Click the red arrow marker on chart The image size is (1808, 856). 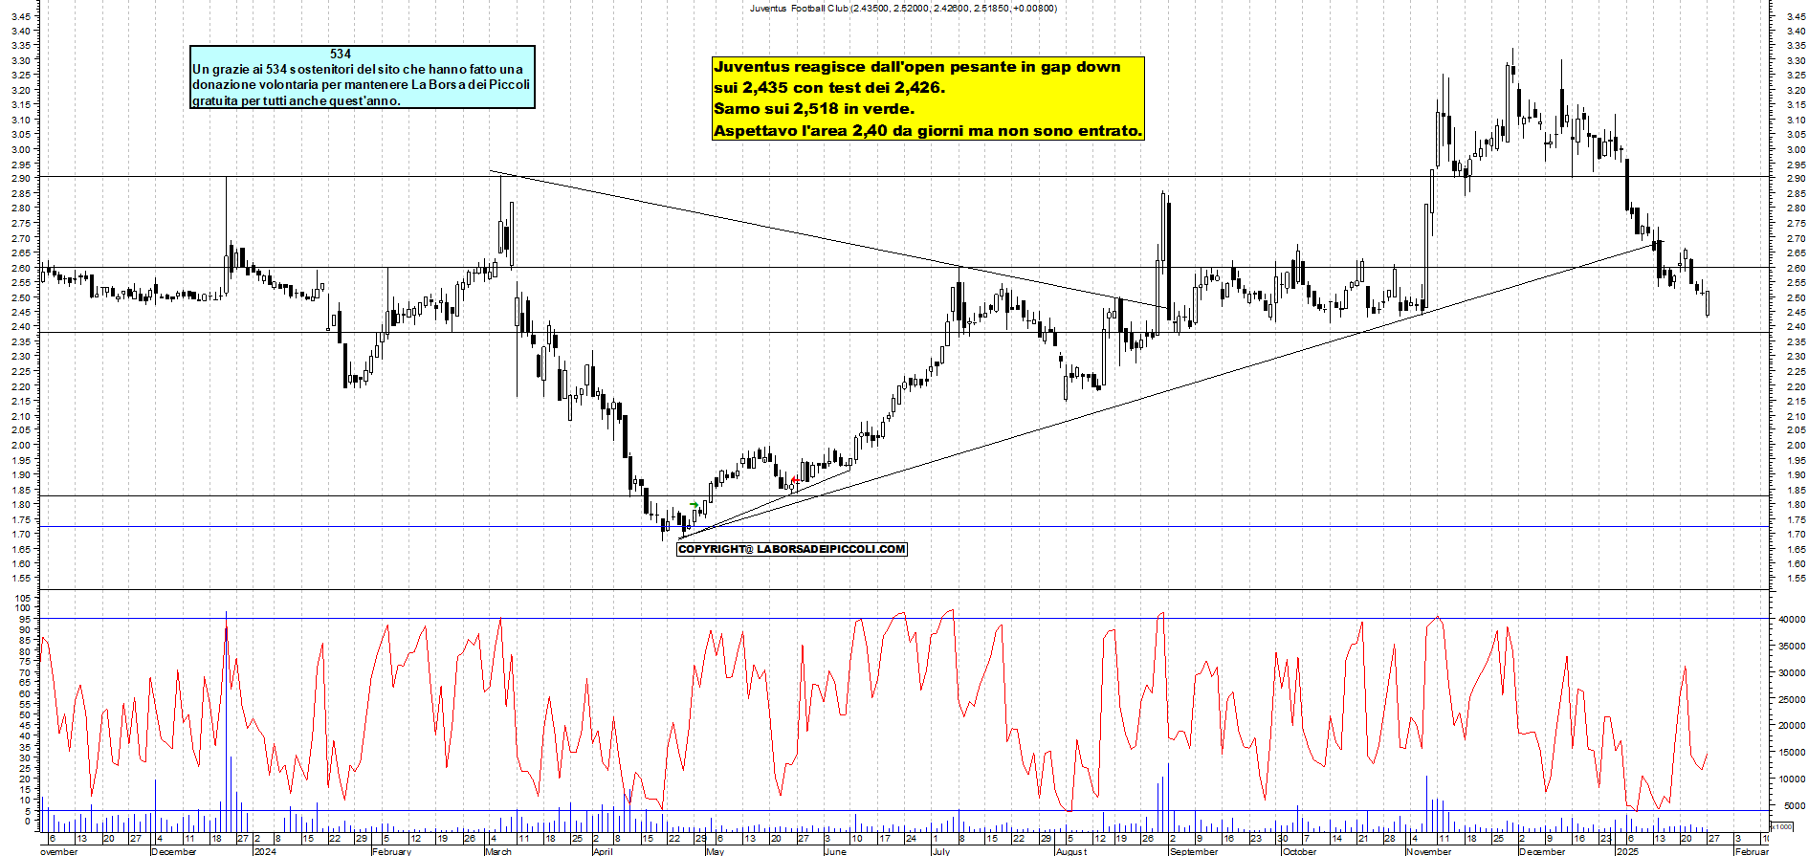(x=795, y=480)
